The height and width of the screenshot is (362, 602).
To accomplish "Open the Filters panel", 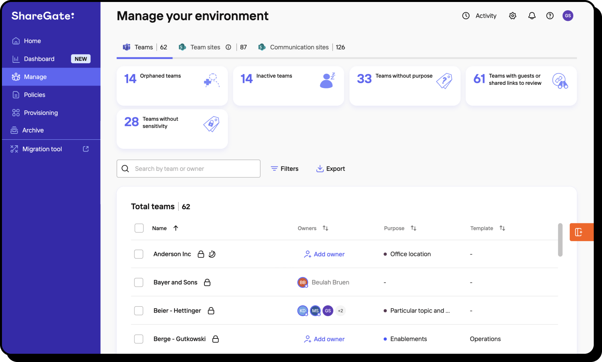I will tap(284, 168).
